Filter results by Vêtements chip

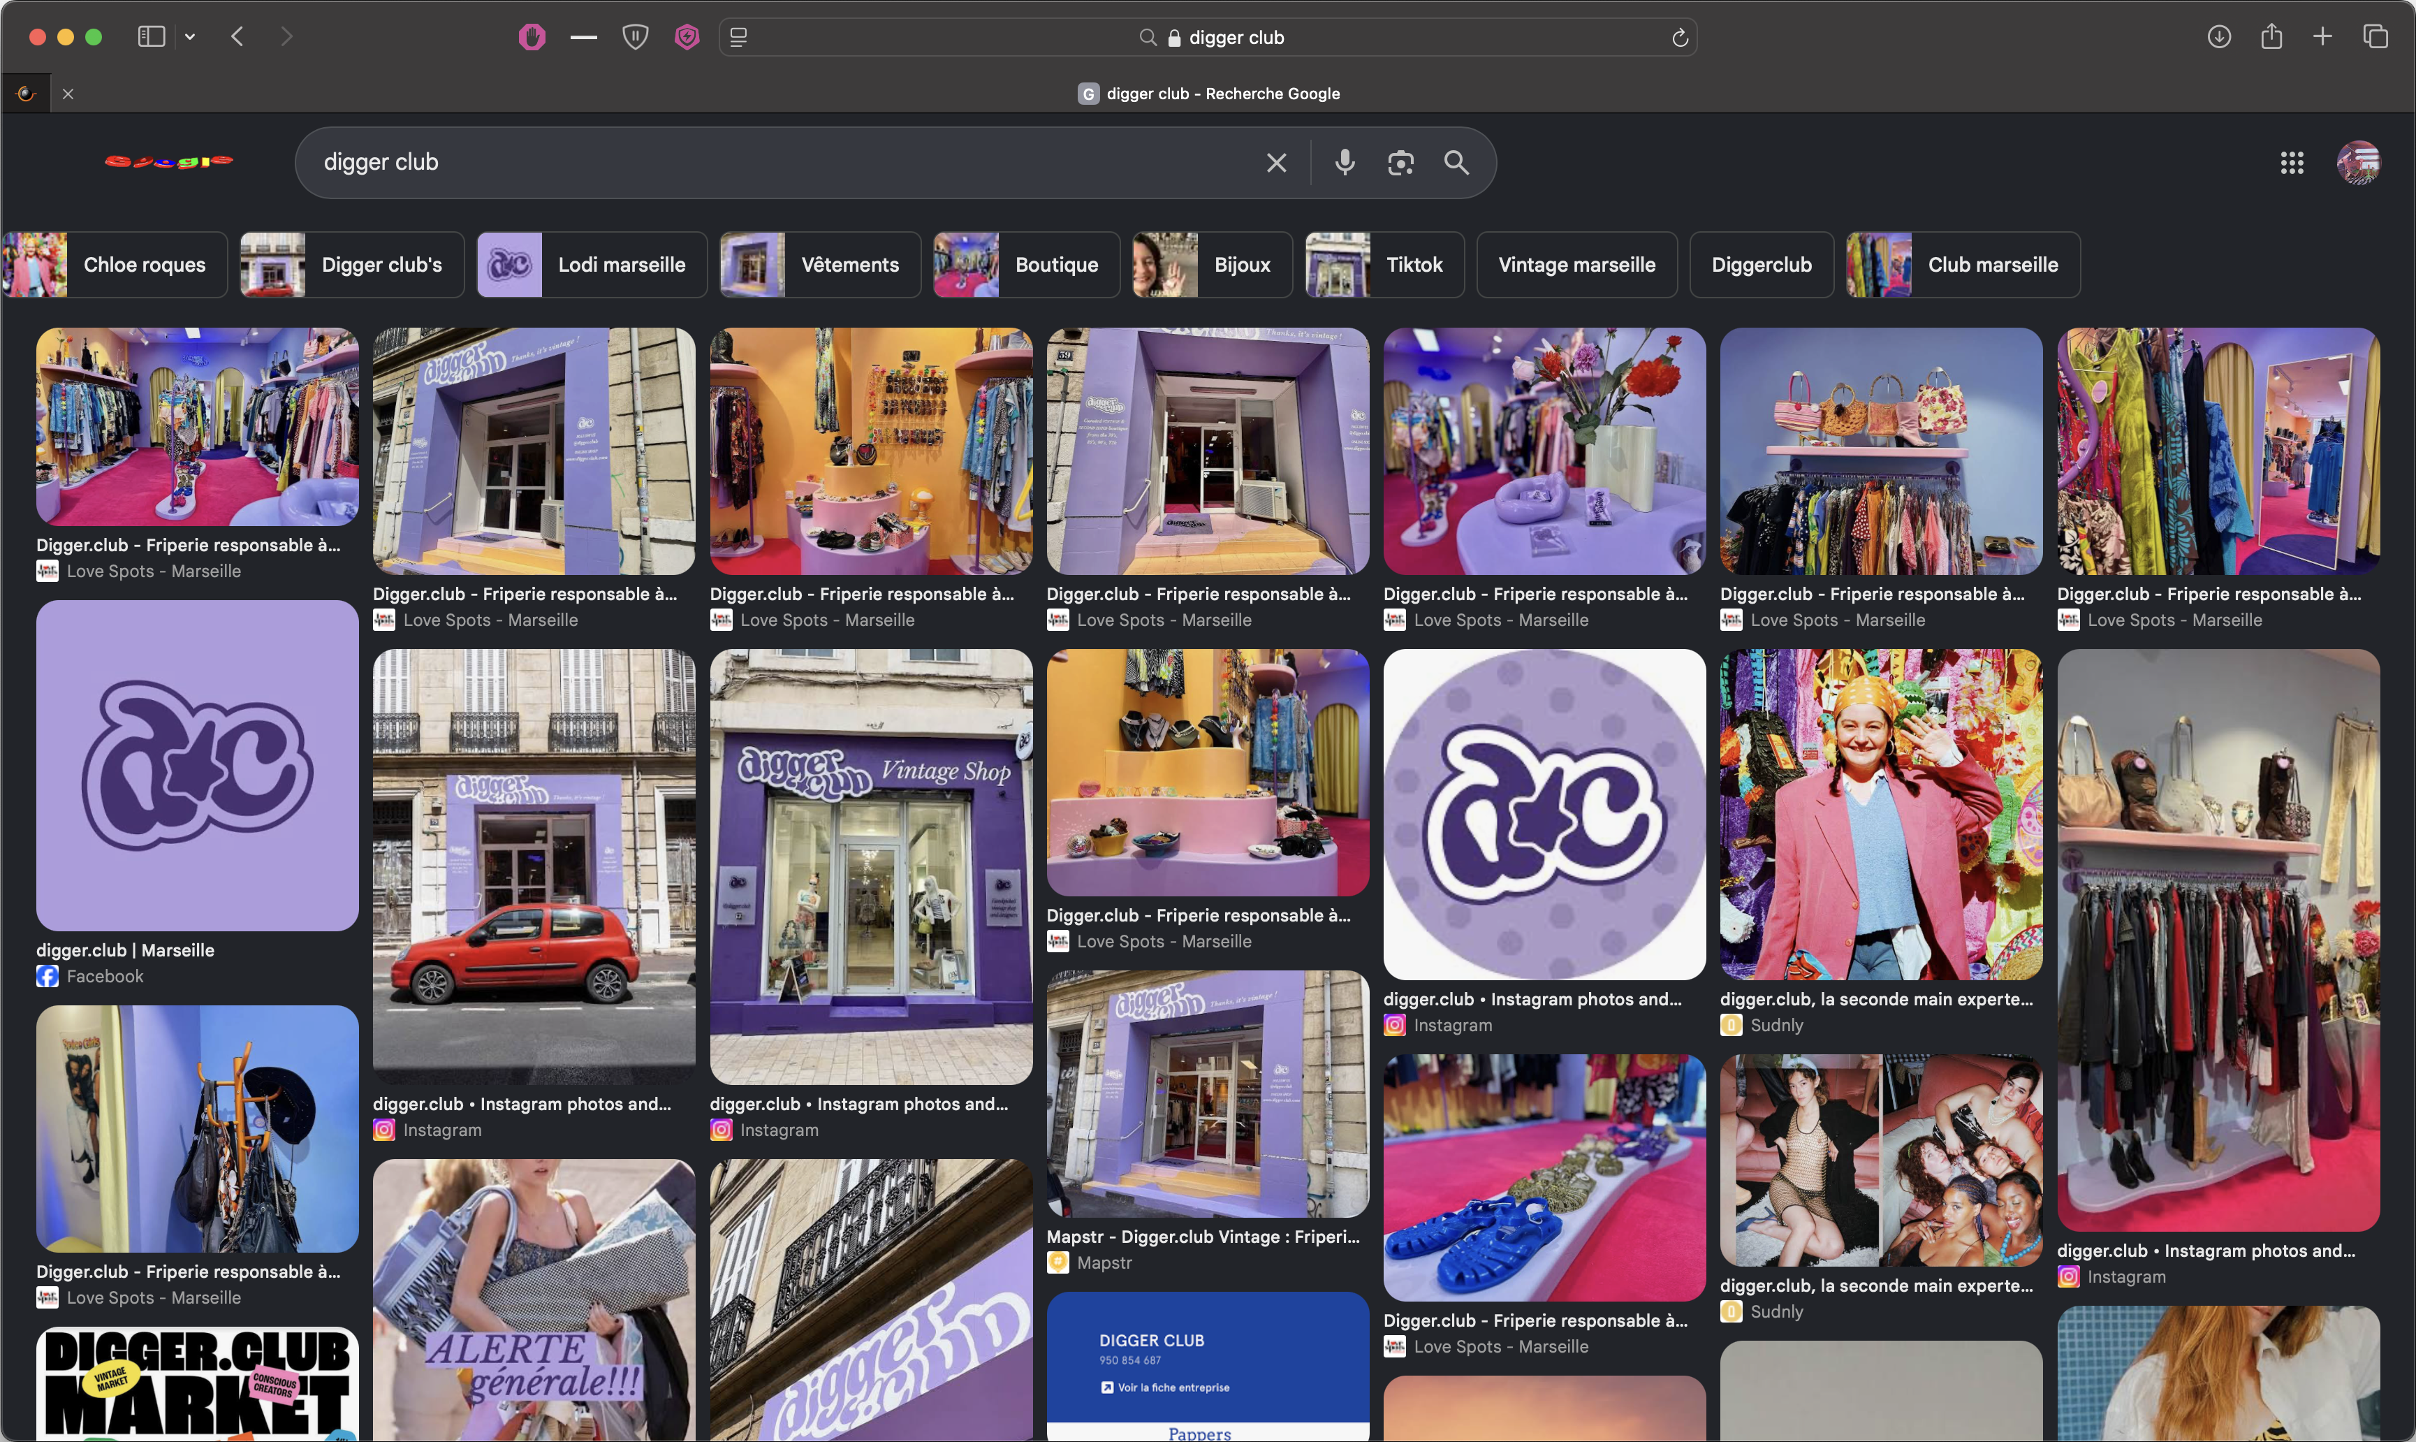(820, 264)
